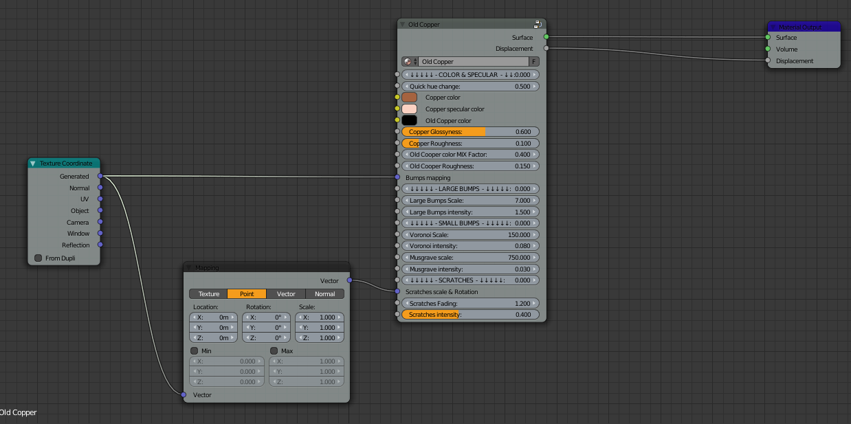
Task: Click the Displacement output socket of Old Copper
Action: point(546,49)
